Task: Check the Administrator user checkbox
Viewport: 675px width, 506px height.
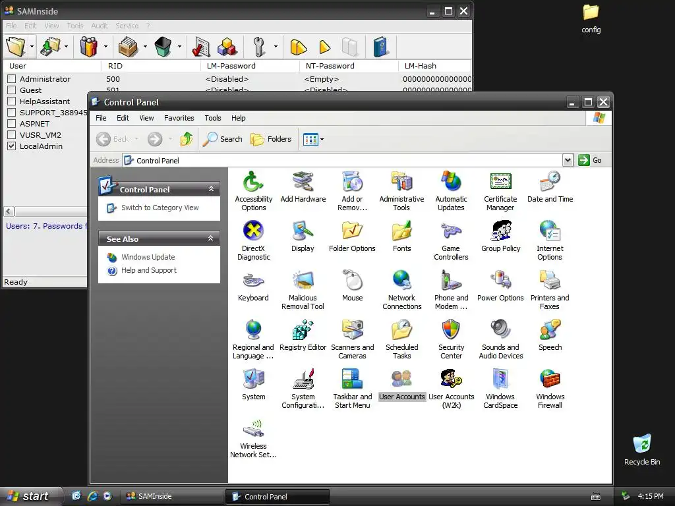Action: [x=12, y=79]
